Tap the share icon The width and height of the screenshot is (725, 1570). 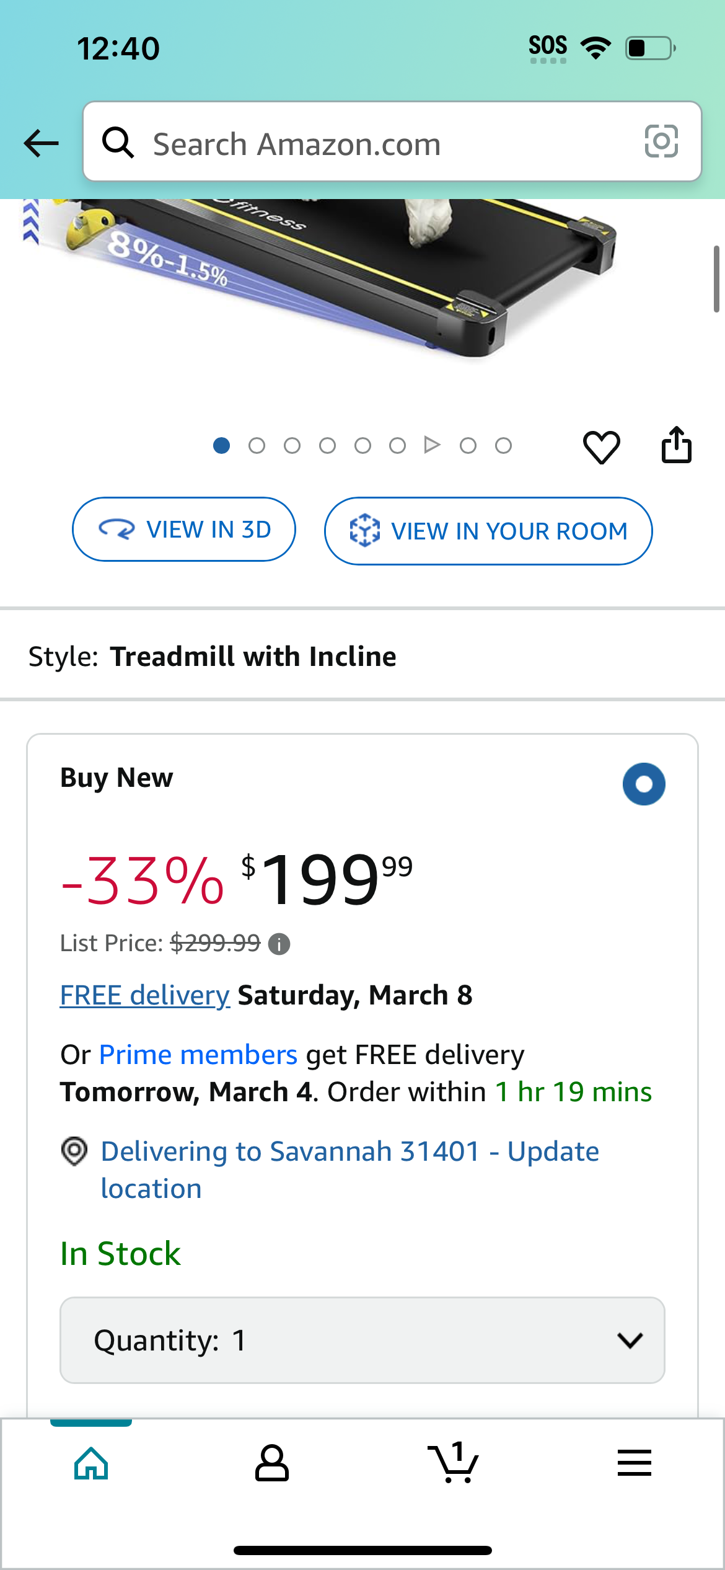[x=676, y=445]
